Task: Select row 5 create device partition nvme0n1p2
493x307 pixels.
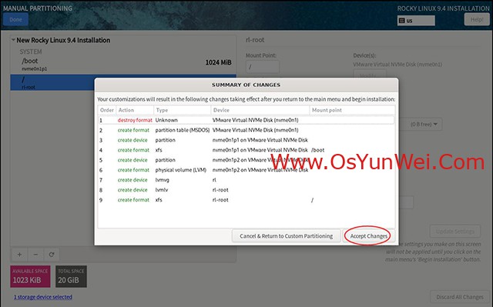Action: click(246, 160)
